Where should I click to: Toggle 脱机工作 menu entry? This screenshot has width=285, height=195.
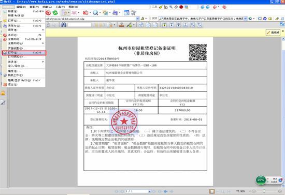pyautogui.click(x=24, y=76)
